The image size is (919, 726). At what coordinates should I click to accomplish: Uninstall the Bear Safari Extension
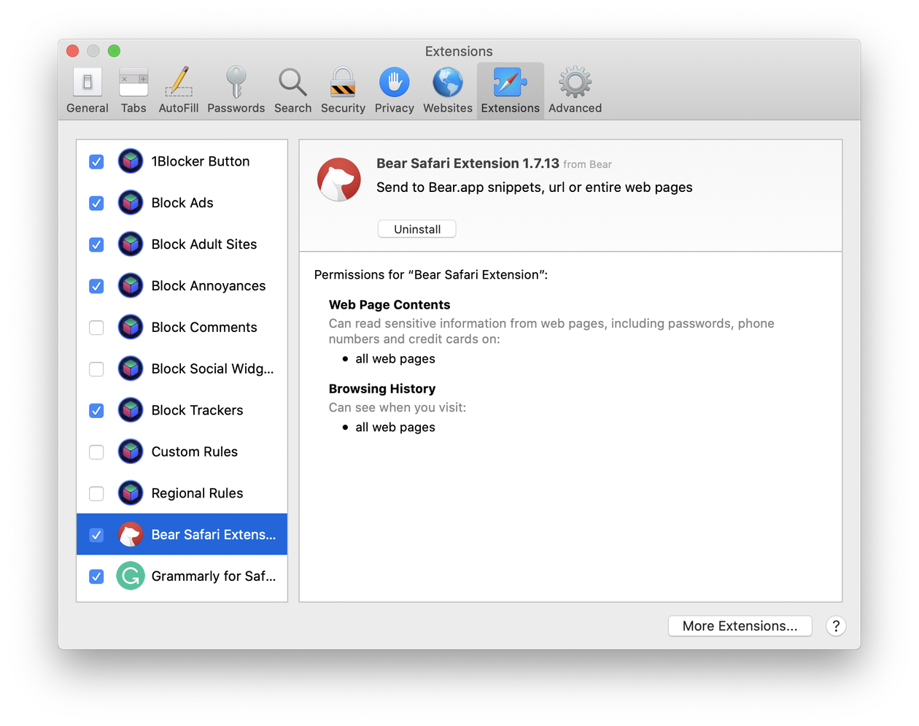click(417, 229)
